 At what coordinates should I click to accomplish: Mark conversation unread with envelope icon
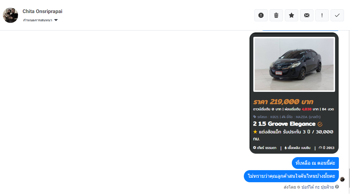(307, 15)
